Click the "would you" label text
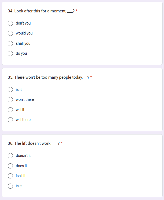 [x=24, y=33]
